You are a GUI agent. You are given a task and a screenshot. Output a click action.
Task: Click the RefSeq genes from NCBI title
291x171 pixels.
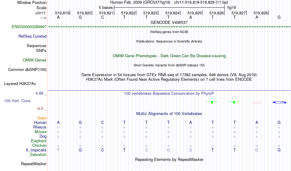(169, 32)
